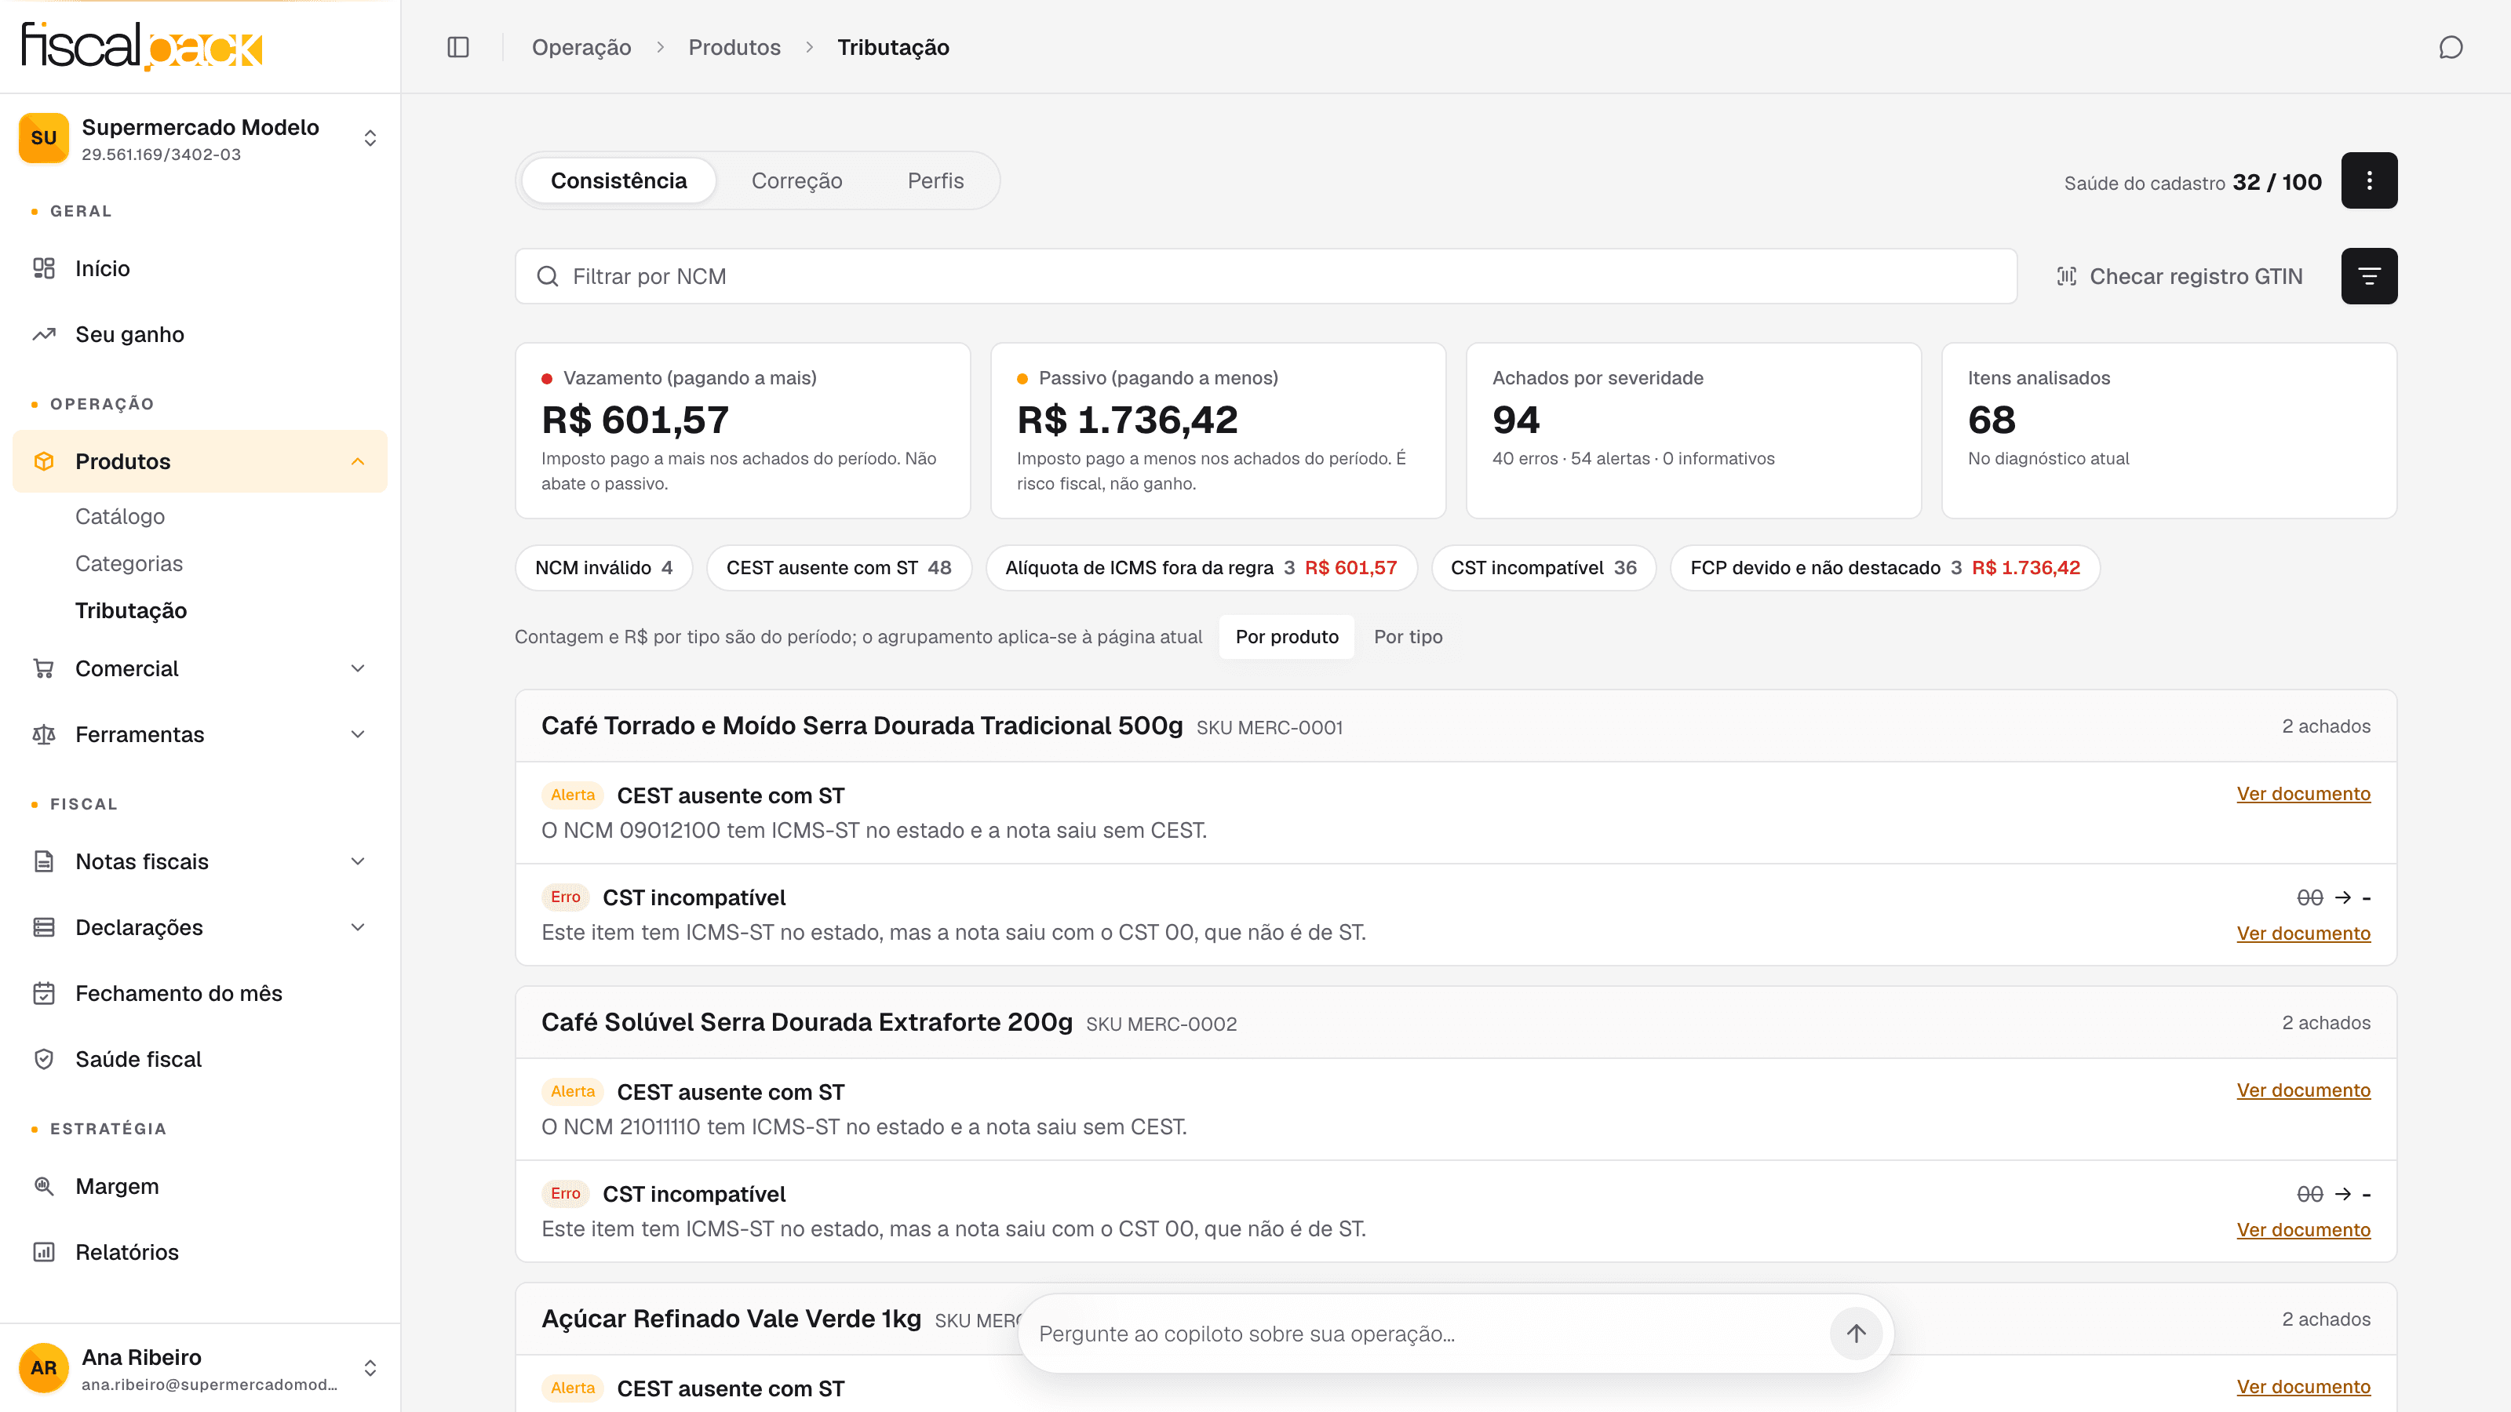2511x1412 pixels.
Task: Send copilot question with arrow button
Action: (x=1855, y=1333)
